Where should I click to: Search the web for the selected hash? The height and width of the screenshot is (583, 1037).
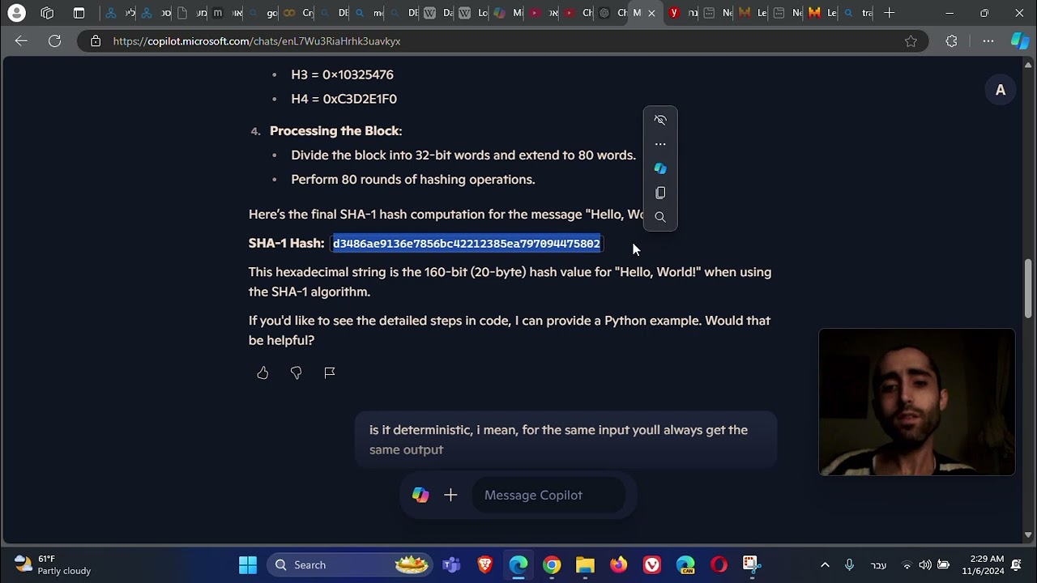(660, 217)
